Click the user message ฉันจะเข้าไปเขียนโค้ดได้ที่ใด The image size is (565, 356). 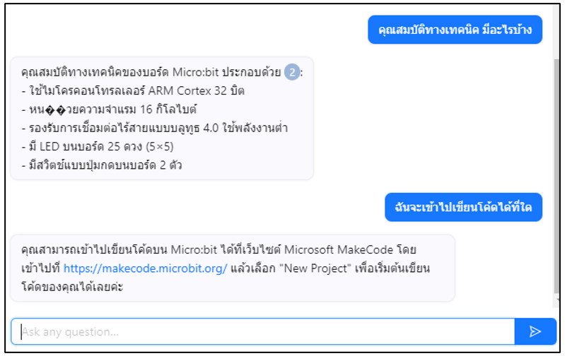pyautogui.click(x=463, y=207)
